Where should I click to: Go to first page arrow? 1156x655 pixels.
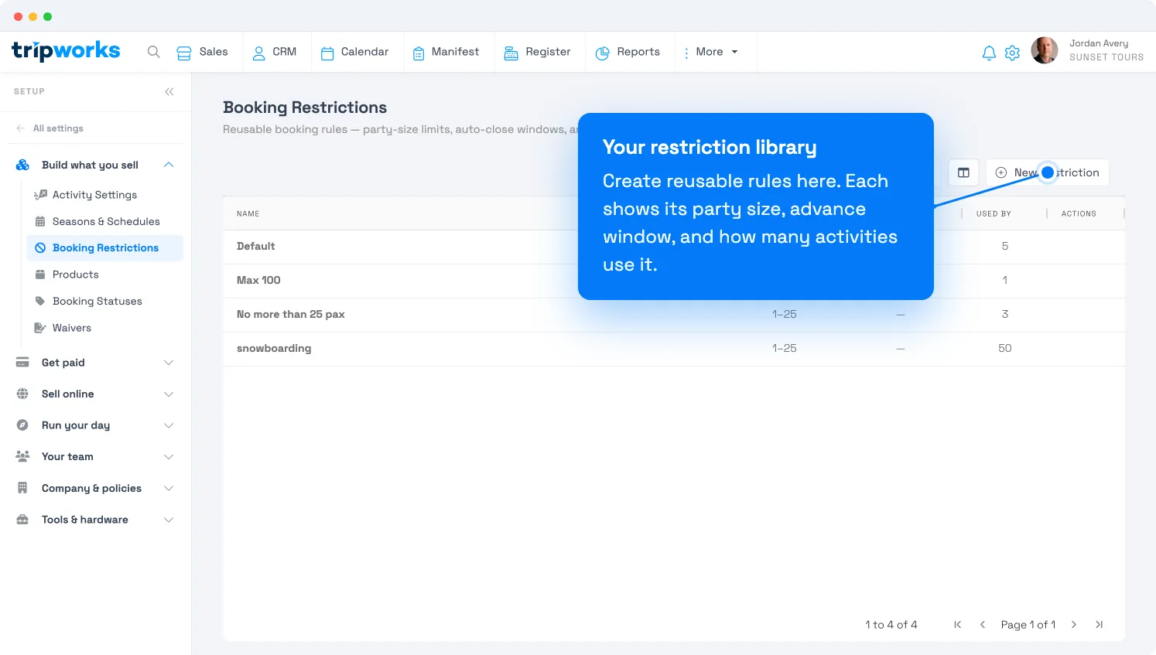pos(957,625)
